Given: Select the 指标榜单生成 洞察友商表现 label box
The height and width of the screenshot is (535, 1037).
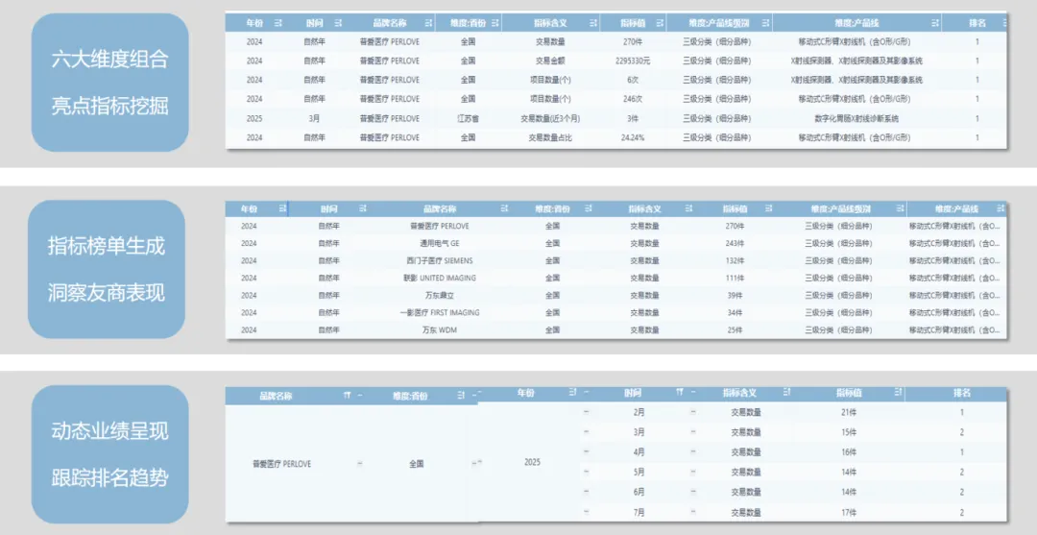Looking at the screenshot, I should [107, 270].
